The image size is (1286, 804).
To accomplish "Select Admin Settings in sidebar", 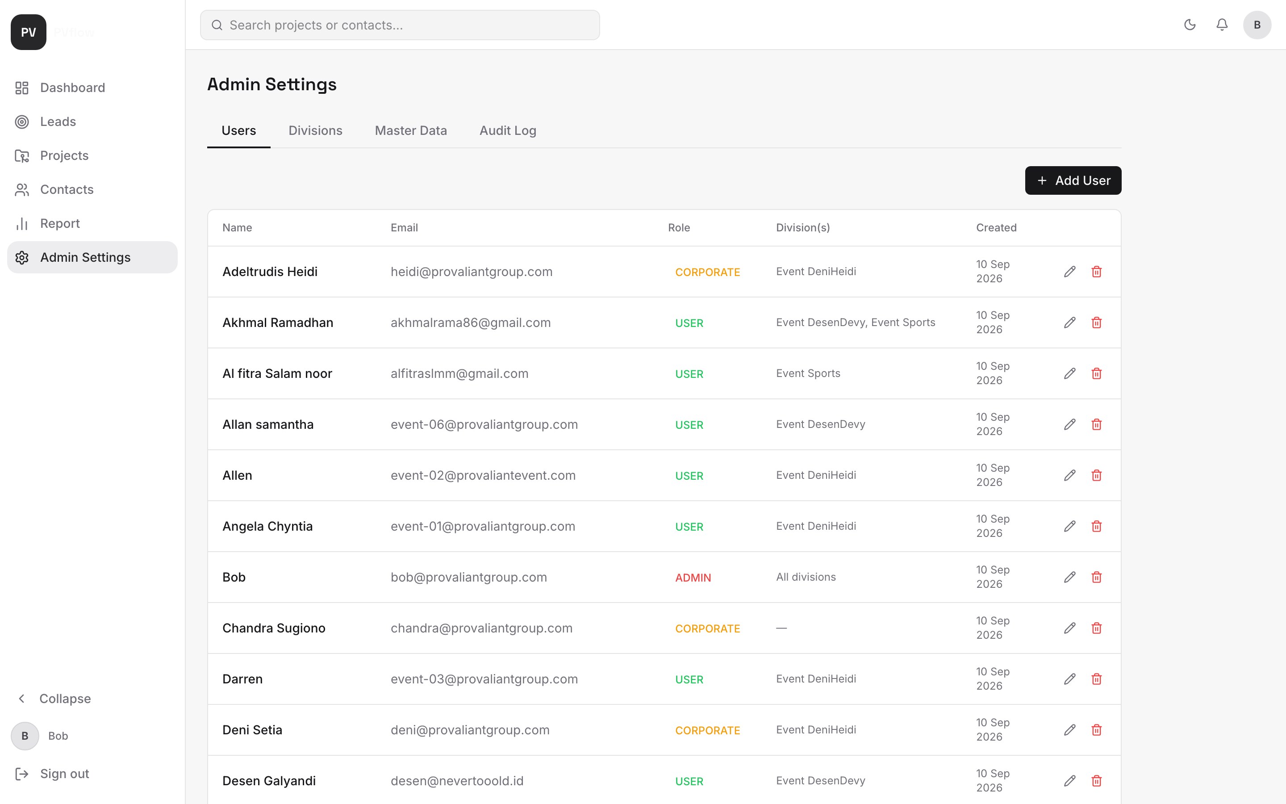I will point(92,257).
